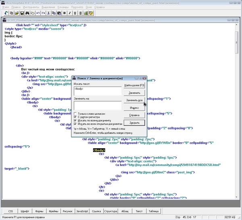The width and height of the screenshot is (242, 220).
Task: Copy selection with the copy icon
Action: coord(54,13)
